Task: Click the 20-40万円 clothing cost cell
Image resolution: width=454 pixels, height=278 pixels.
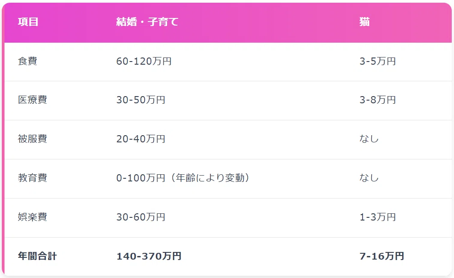Action: pos(141,139)
